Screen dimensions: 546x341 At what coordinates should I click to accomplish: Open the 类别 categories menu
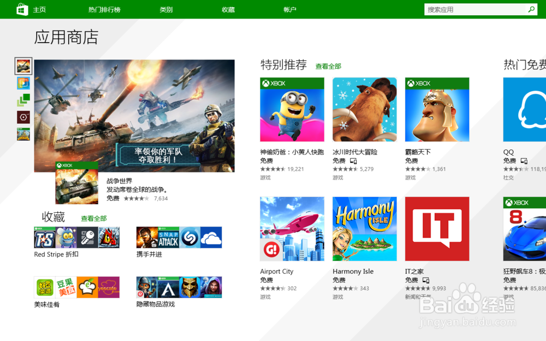(x=166, y=10)
